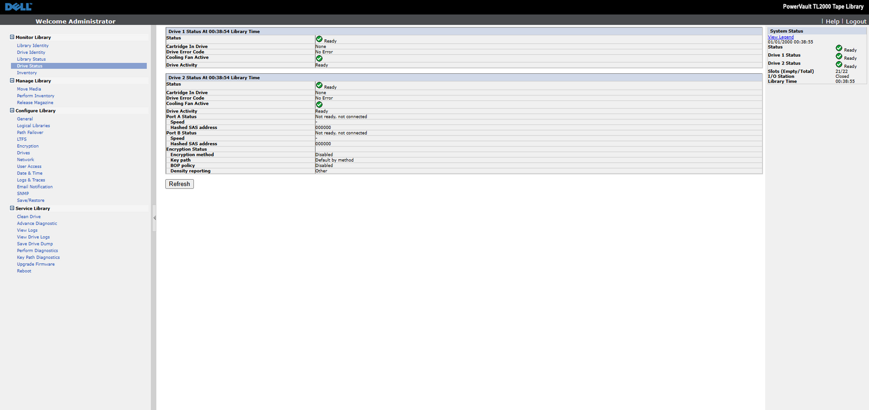Viewport: 869px width, 410px height.
Task: Click Drive 2 Status header row
Action: point(464,77)
